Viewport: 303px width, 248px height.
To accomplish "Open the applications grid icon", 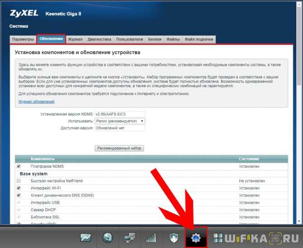I will pos(218,238).
